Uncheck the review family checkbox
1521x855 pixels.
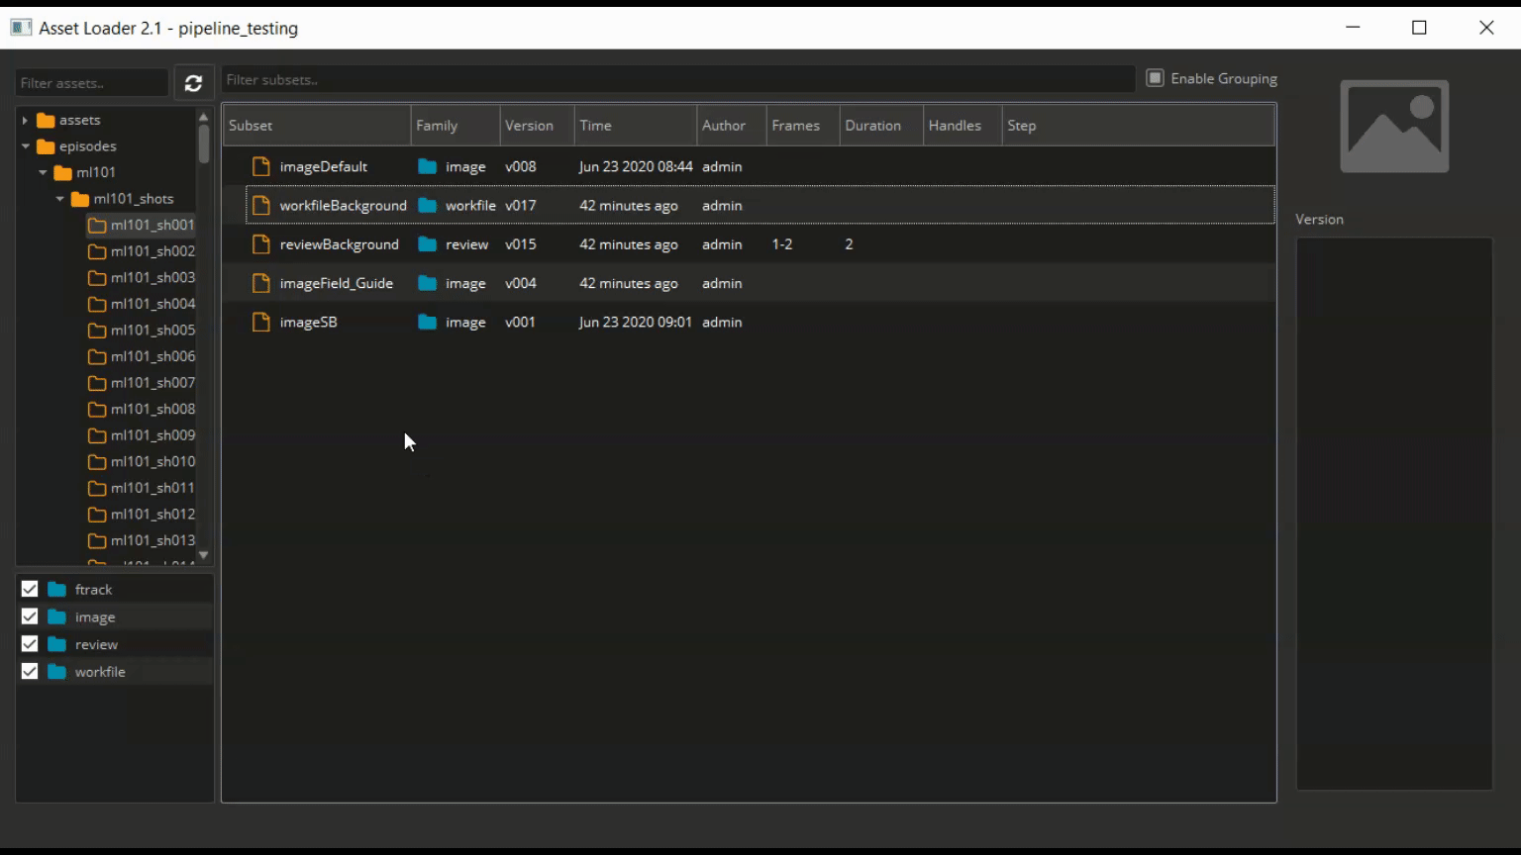click(x=30, y=644)
